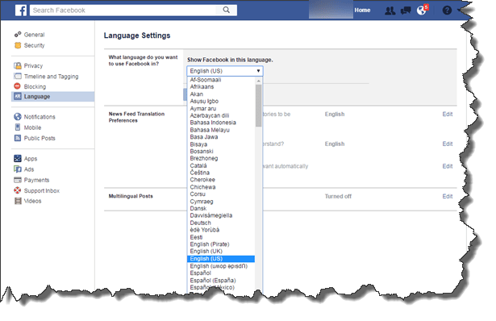Choose upside down English option
496x321 pixels.
(221, 266)
